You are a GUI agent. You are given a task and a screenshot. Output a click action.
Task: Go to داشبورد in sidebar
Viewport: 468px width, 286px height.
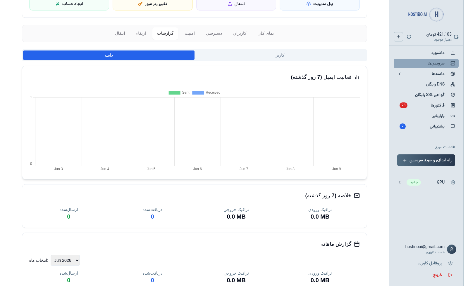[426, 53]
